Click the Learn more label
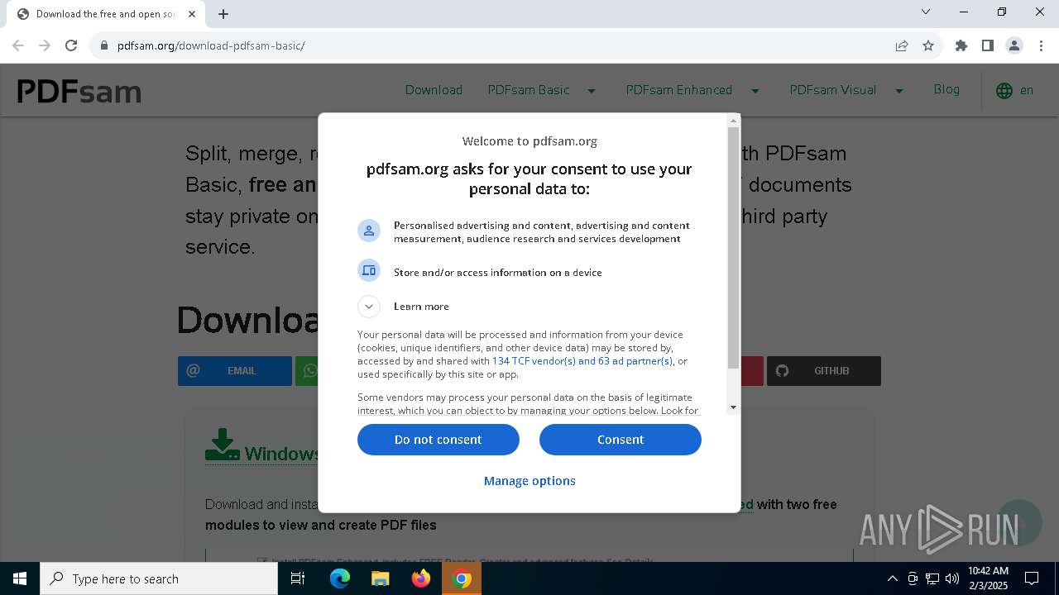Screen dimensions: 1059x595 coord(421,307)
